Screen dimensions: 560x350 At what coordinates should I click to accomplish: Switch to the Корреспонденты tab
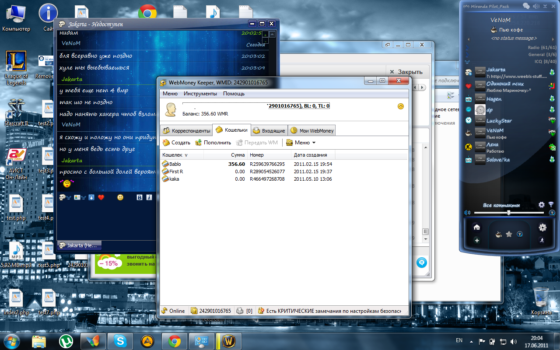coord(186,131)
